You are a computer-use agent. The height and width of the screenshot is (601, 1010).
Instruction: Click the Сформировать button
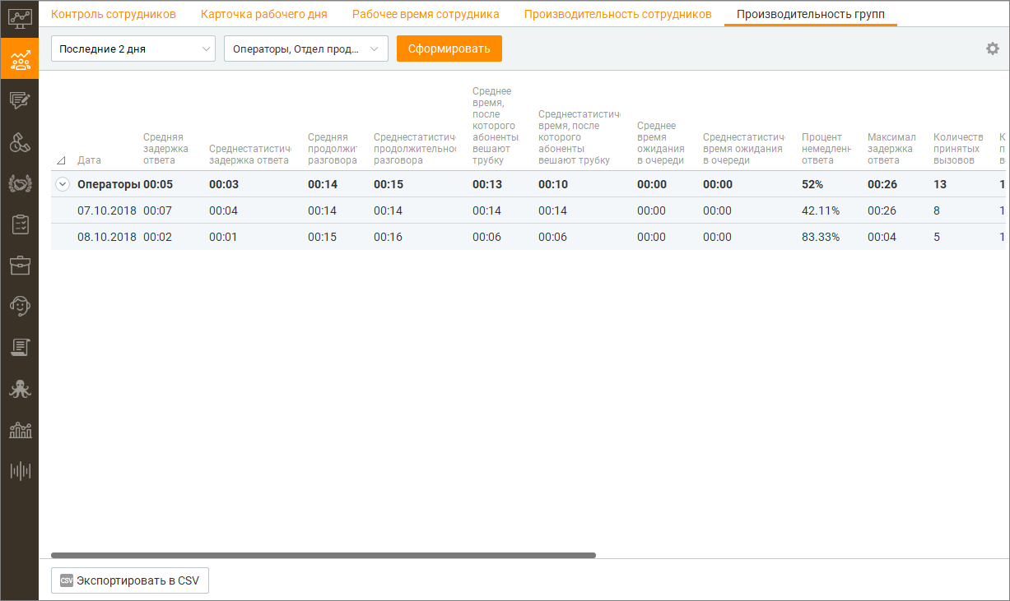[x=449, y=49]
